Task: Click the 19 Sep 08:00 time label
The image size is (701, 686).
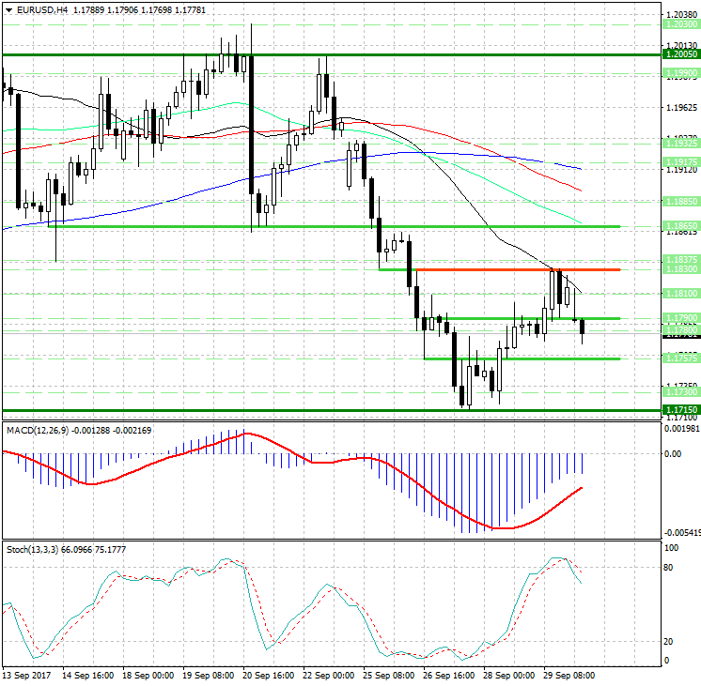Action: (x=208, y=676)
